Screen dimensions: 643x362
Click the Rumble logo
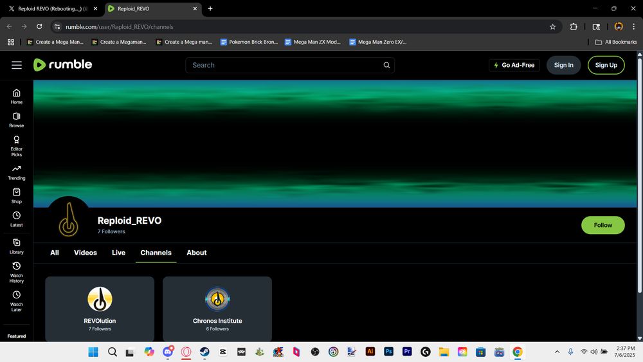tap(63, 65)
